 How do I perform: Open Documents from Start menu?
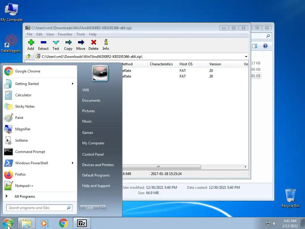(x=91, y=100)
